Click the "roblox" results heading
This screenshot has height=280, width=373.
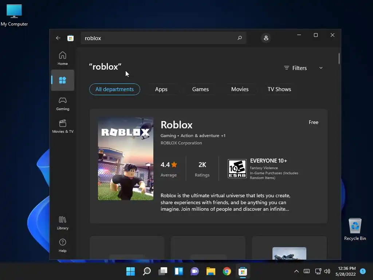(105, 67)
